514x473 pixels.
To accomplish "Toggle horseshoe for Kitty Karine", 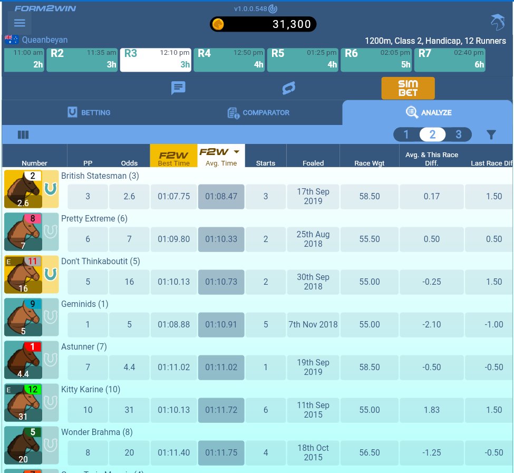I will pyautogui.click(x=51, y=402).
